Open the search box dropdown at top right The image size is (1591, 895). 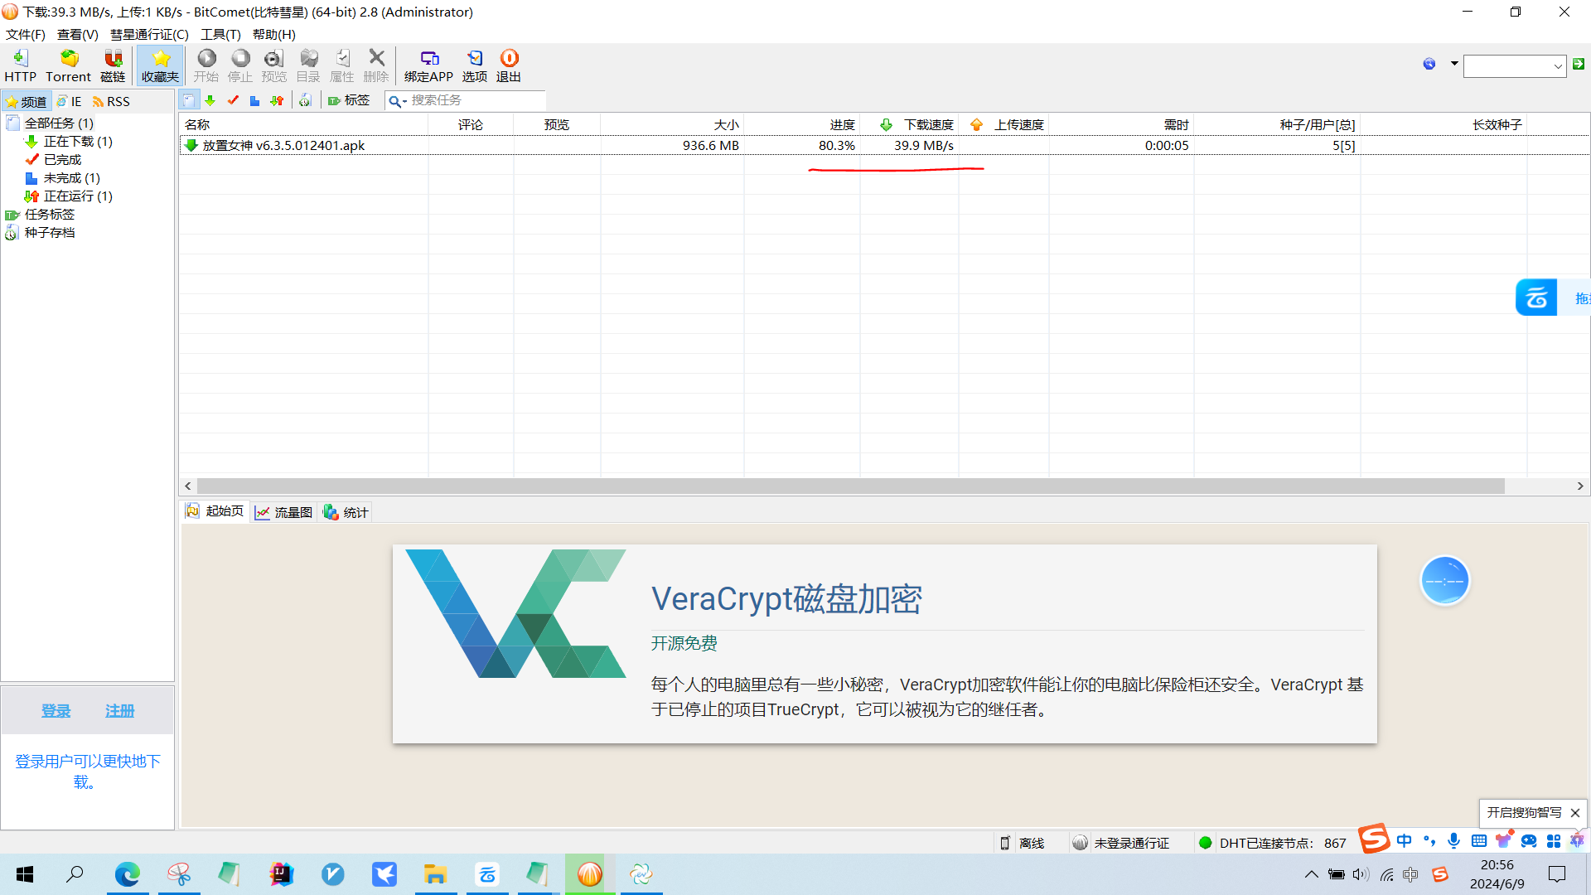tap(1557, 65)
